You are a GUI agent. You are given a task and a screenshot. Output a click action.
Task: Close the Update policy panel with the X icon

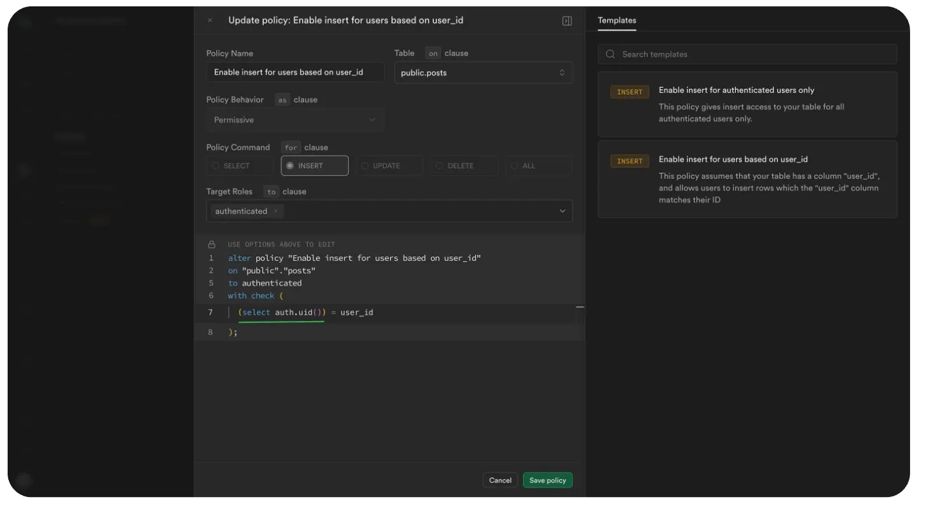[210, 20]
